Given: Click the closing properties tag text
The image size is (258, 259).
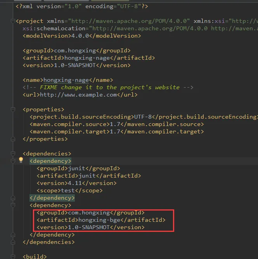Looking at the screenshot, I should [45, 139].
